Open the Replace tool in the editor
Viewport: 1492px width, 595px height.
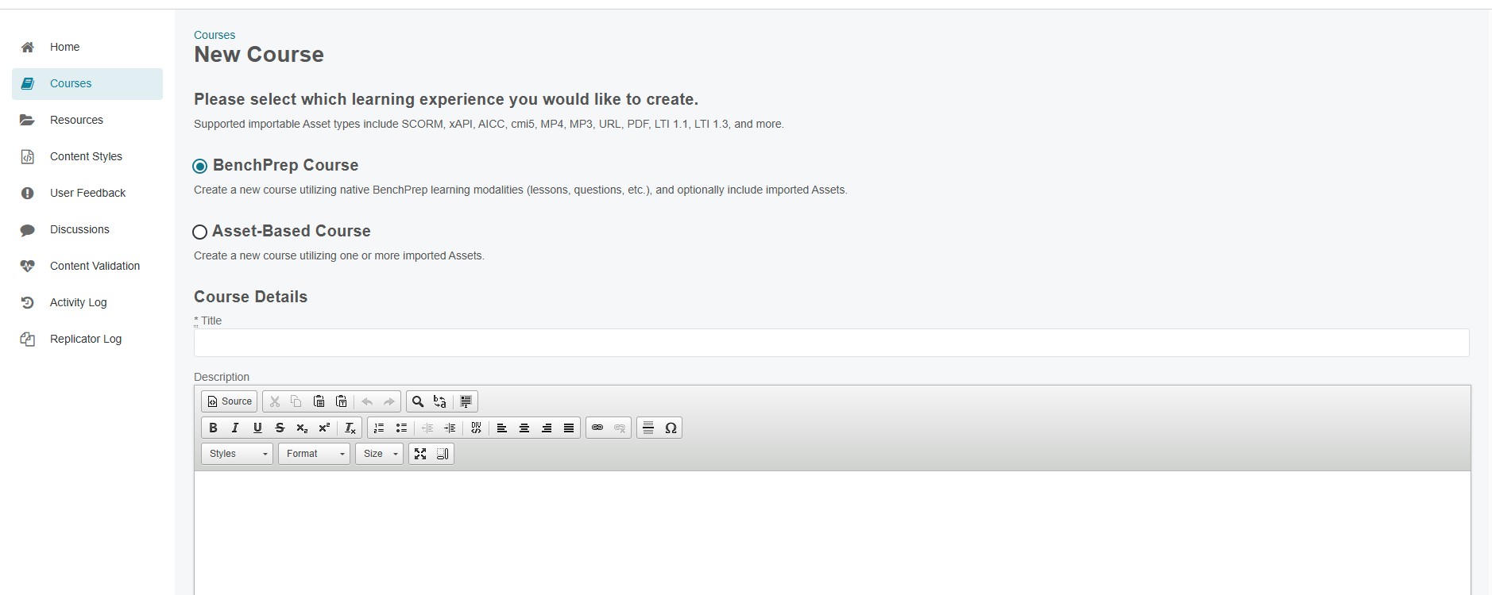440,401
